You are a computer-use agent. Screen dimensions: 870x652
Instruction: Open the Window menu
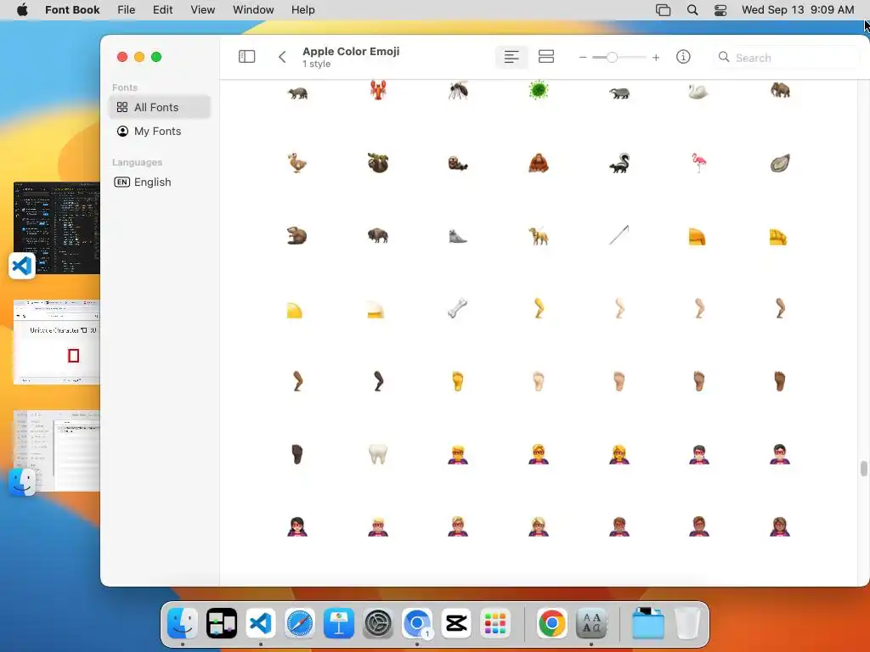point(253,9)
